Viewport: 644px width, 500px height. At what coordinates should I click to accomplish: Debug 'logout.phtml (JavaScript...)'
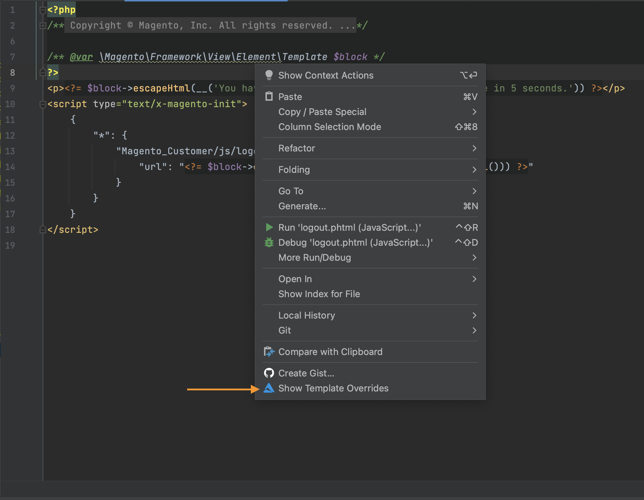click(370, 242)
